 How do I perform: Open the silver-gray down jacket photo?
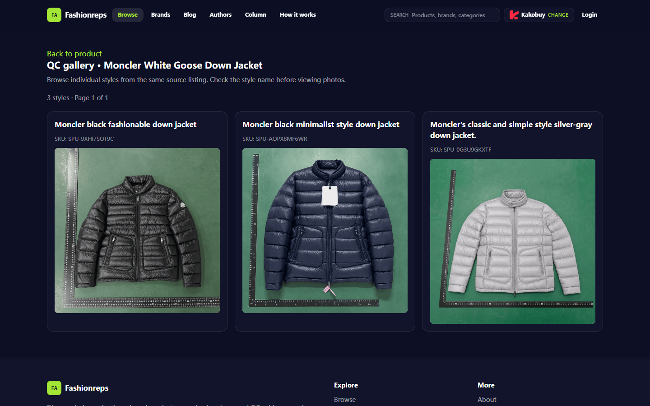click(513, 241)
